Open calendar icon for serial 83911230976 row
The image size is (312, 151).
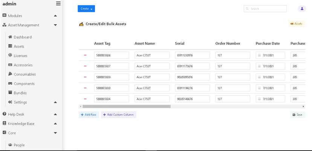coord(259,55)
